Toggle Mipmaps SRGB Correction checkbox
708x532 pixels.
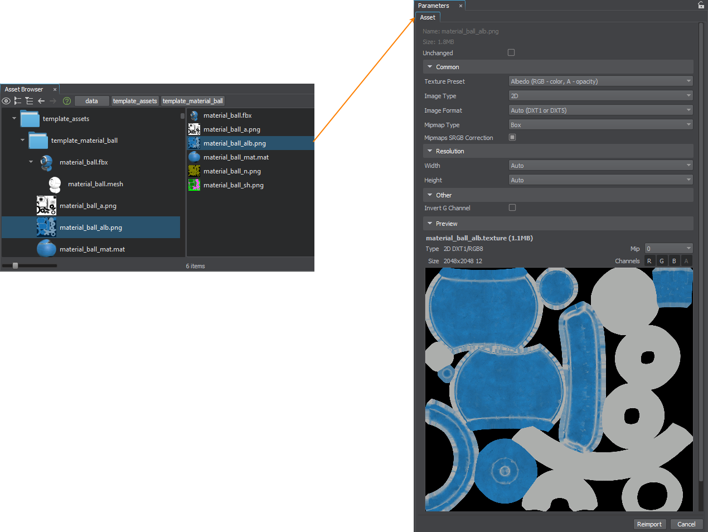pos(512,137)
